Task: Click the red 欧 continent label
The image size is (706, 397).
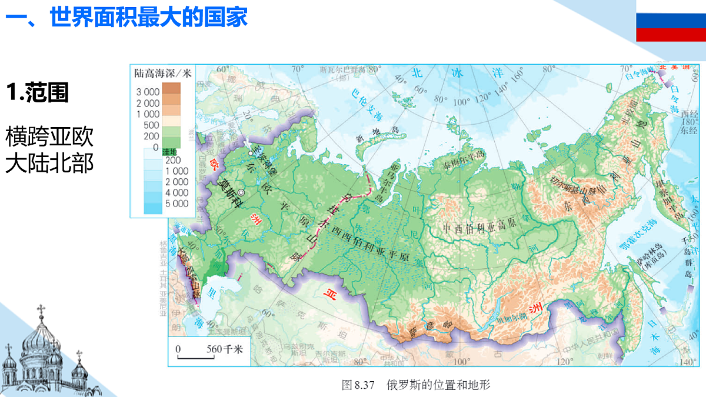Action: tap(214, 165)
